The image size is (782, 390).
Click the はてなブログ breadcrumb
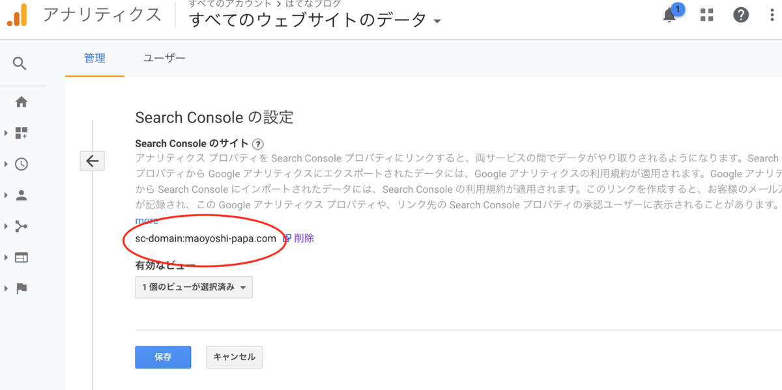click(313, 4)
